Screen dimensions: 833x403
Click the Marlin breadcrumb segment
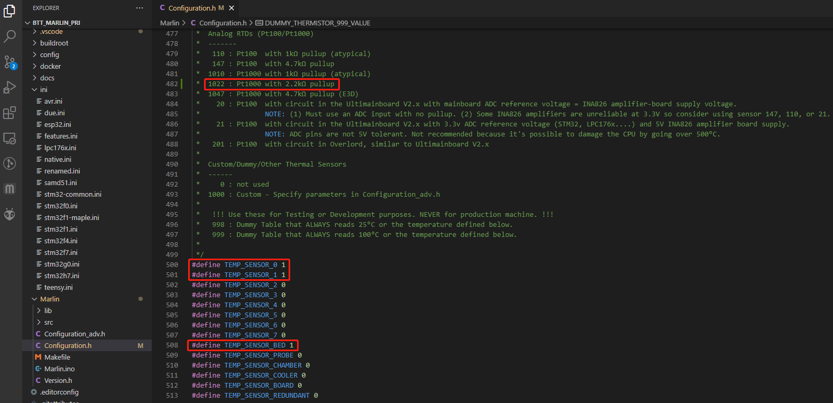point(170,23)
